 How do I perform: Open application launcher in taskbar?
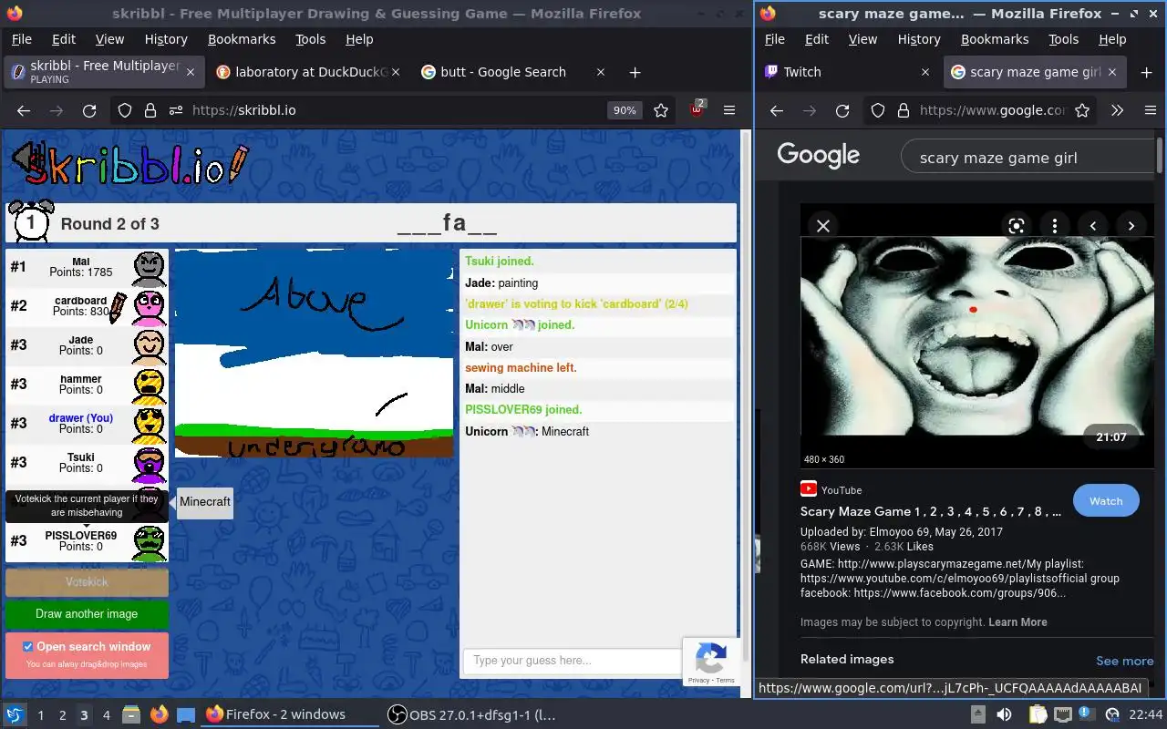point(14,715)
